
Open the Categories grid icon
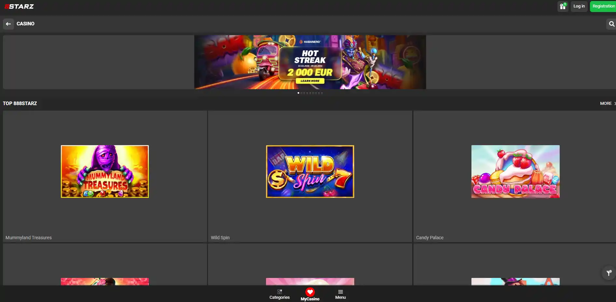pos(280,292)
